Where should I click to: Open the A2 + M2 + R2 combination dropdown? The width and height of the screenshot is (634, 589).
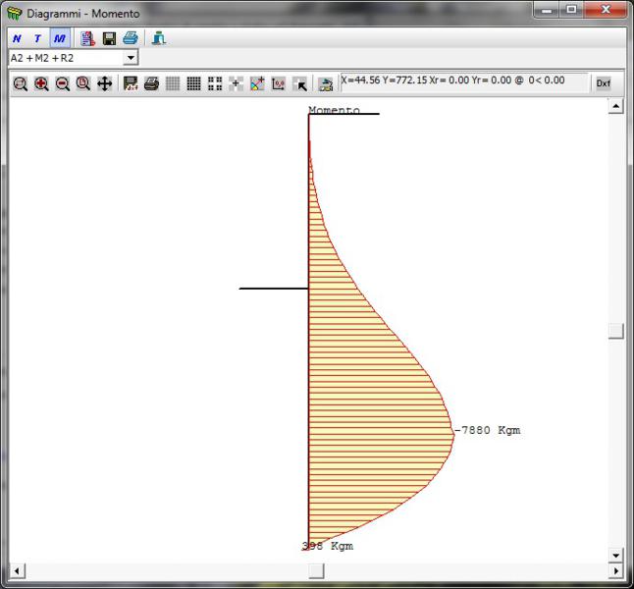tap(130, 58)
